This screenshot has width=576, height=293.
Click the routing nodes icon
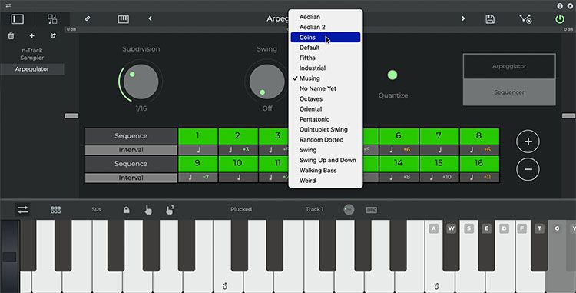[525, 19]
